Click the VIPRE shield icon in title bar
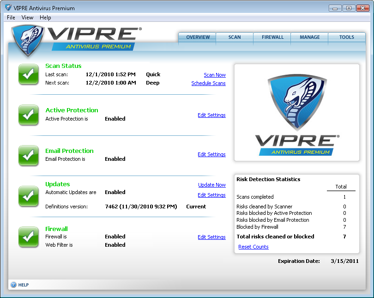This screenshot has height=298, width=374. (8, 8)
